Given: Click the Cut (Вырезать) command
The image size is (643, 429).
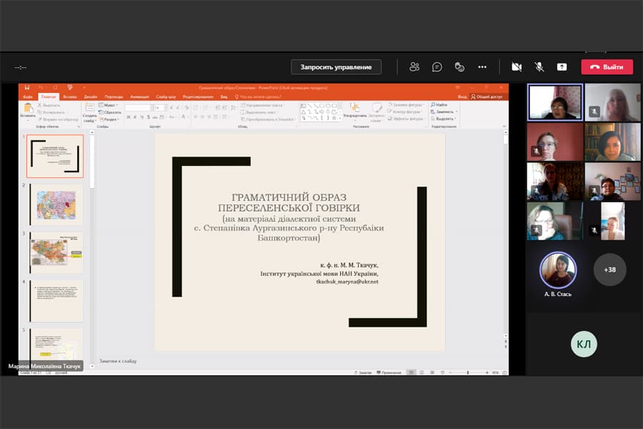Looking at the screenshot, I should [x=49, y=106].
